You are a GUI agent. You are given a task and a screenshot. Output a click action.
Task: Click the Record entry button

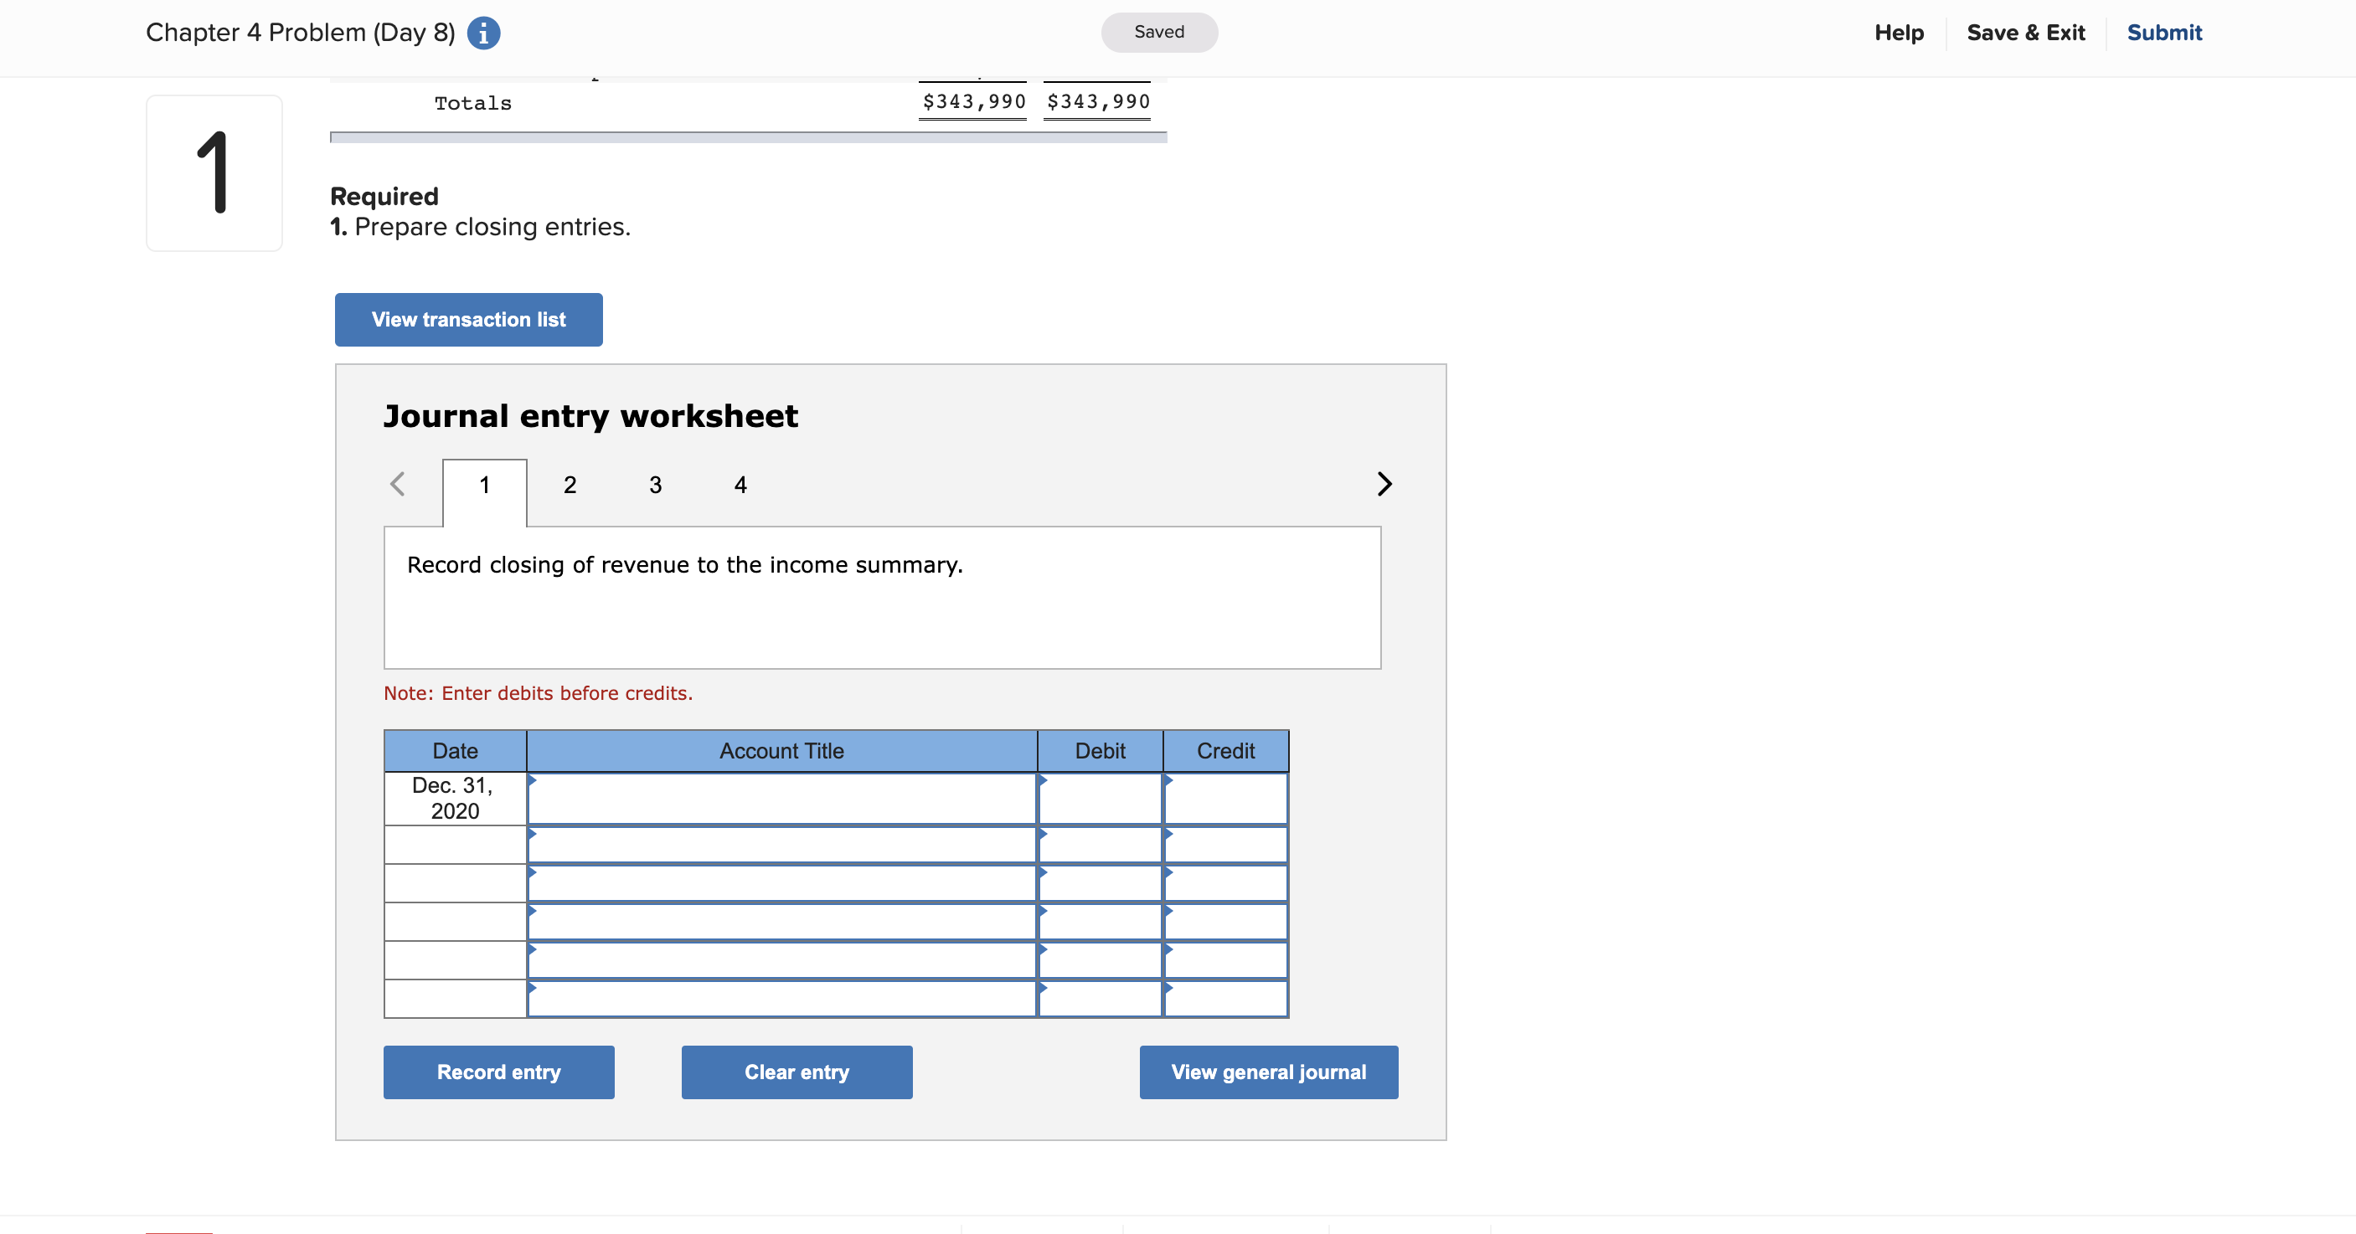tap(498, 1072)
